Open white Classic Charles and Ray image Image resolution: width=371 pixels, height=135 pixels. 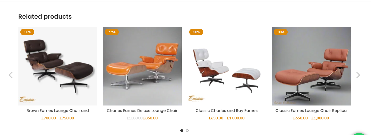click(227, 66)
